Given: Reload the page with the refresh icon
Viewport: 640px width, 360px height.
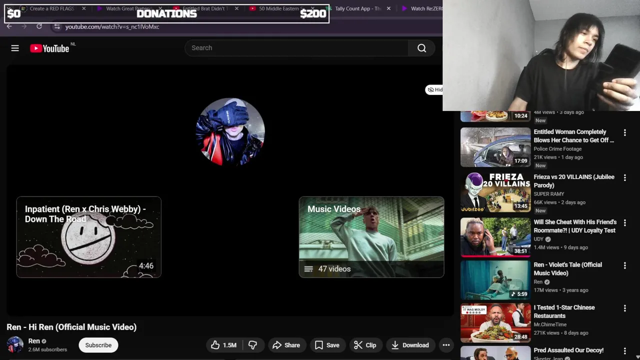Looking at the screenshot, I should click(x=39, y=26).
